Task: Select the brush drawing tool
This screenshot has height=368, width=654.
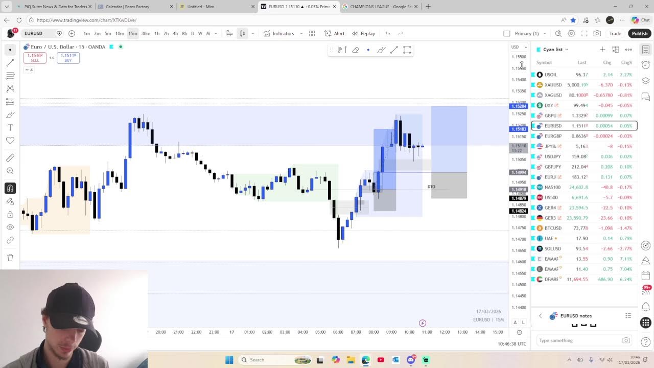Action: coord(10,114)
